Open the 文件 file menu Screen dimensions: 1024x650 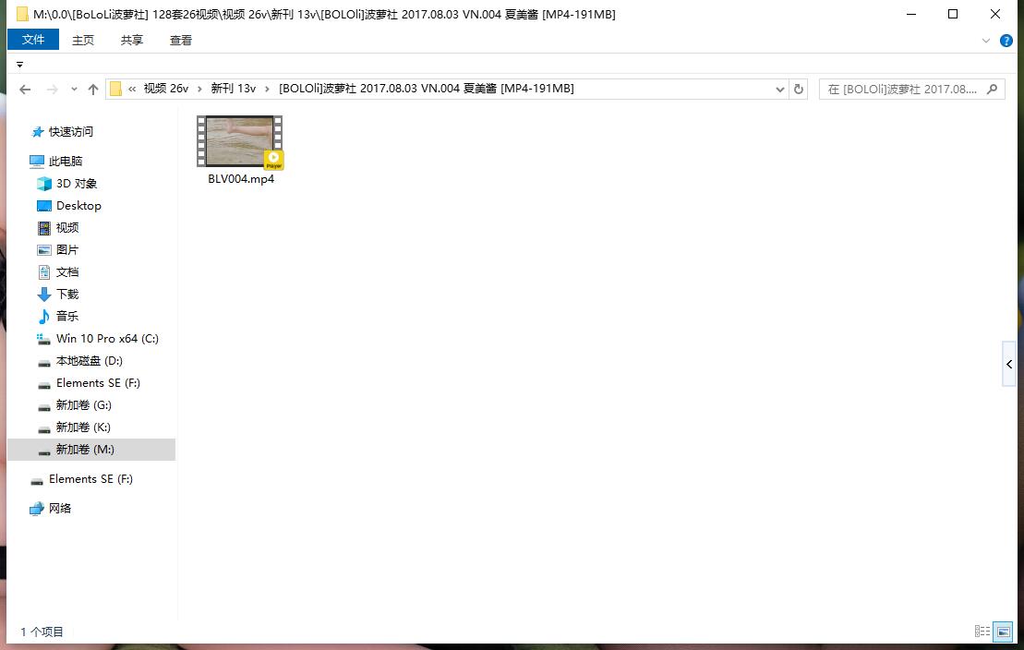33,41
